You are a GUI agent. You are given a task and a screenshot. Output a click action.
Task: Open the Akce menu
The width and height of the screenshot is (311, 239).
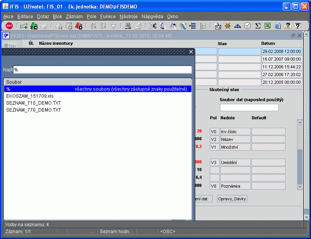(8, 17)
